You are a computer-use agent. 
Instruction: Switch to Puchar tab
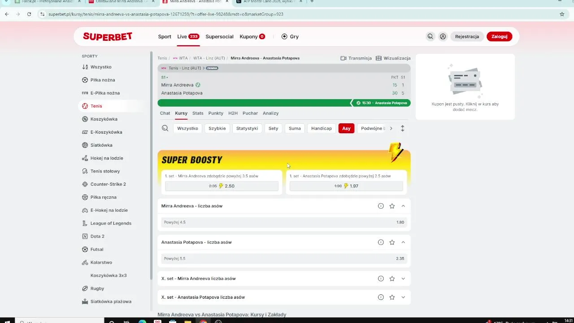(x=250, y=113)
